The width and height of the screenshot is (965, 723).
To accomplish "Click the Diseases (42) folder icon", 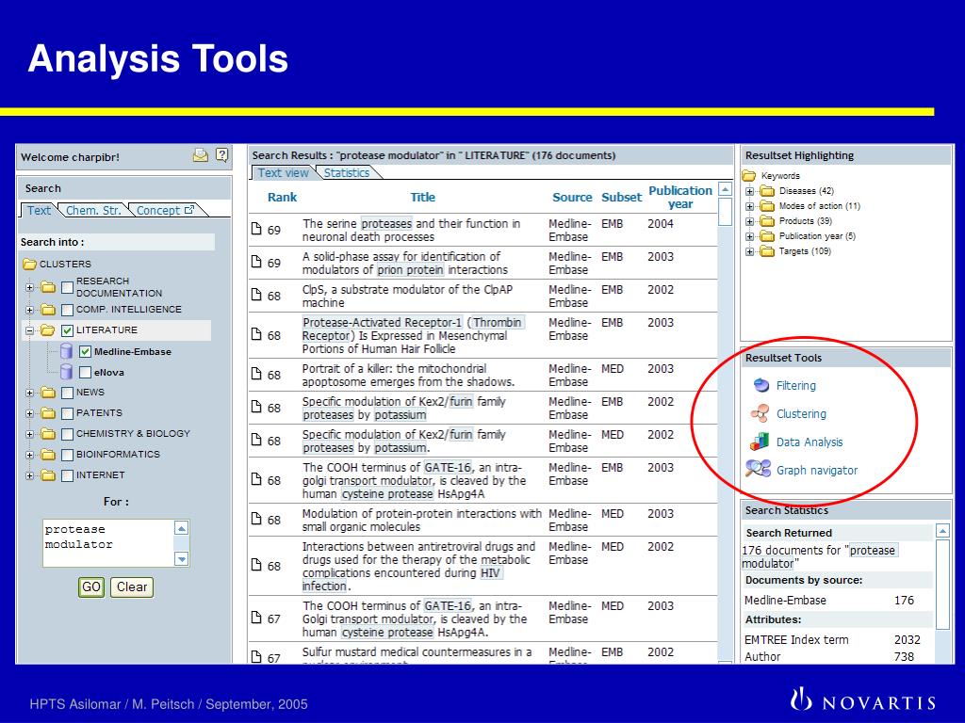I will coord(767,190).
